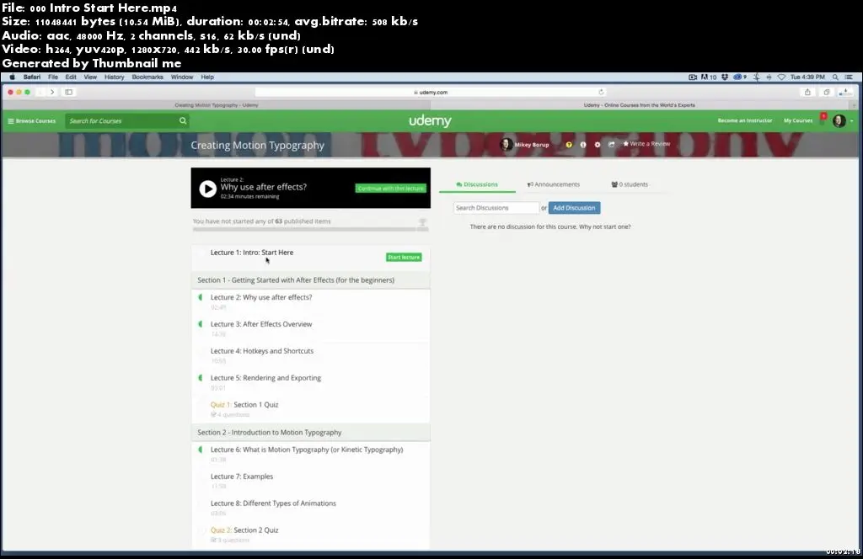Screen dimensions: 863x559
Task: Click the share course icon in the banner
Action: (x=612, y=144)
